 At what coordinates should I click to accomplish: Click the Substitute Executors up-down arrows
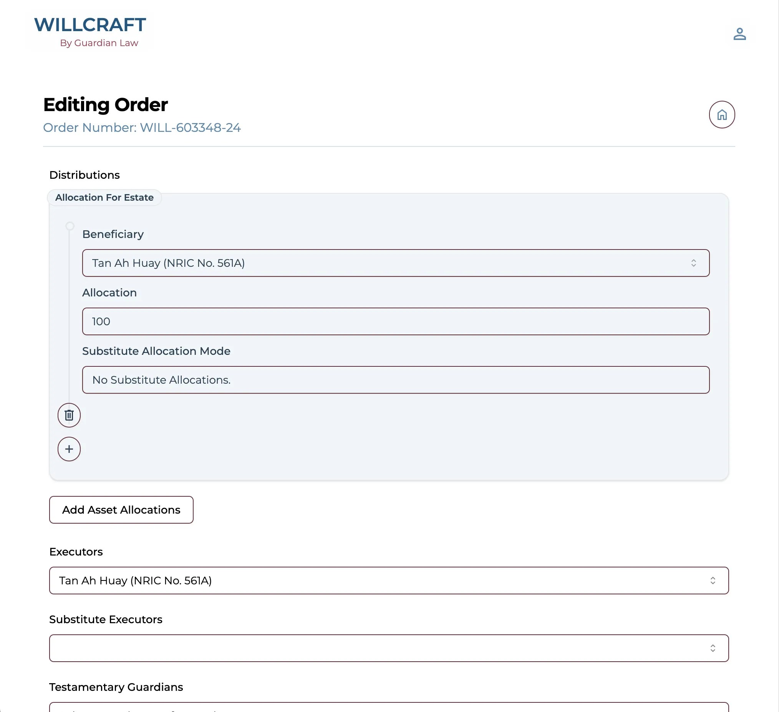pos(712,648)
